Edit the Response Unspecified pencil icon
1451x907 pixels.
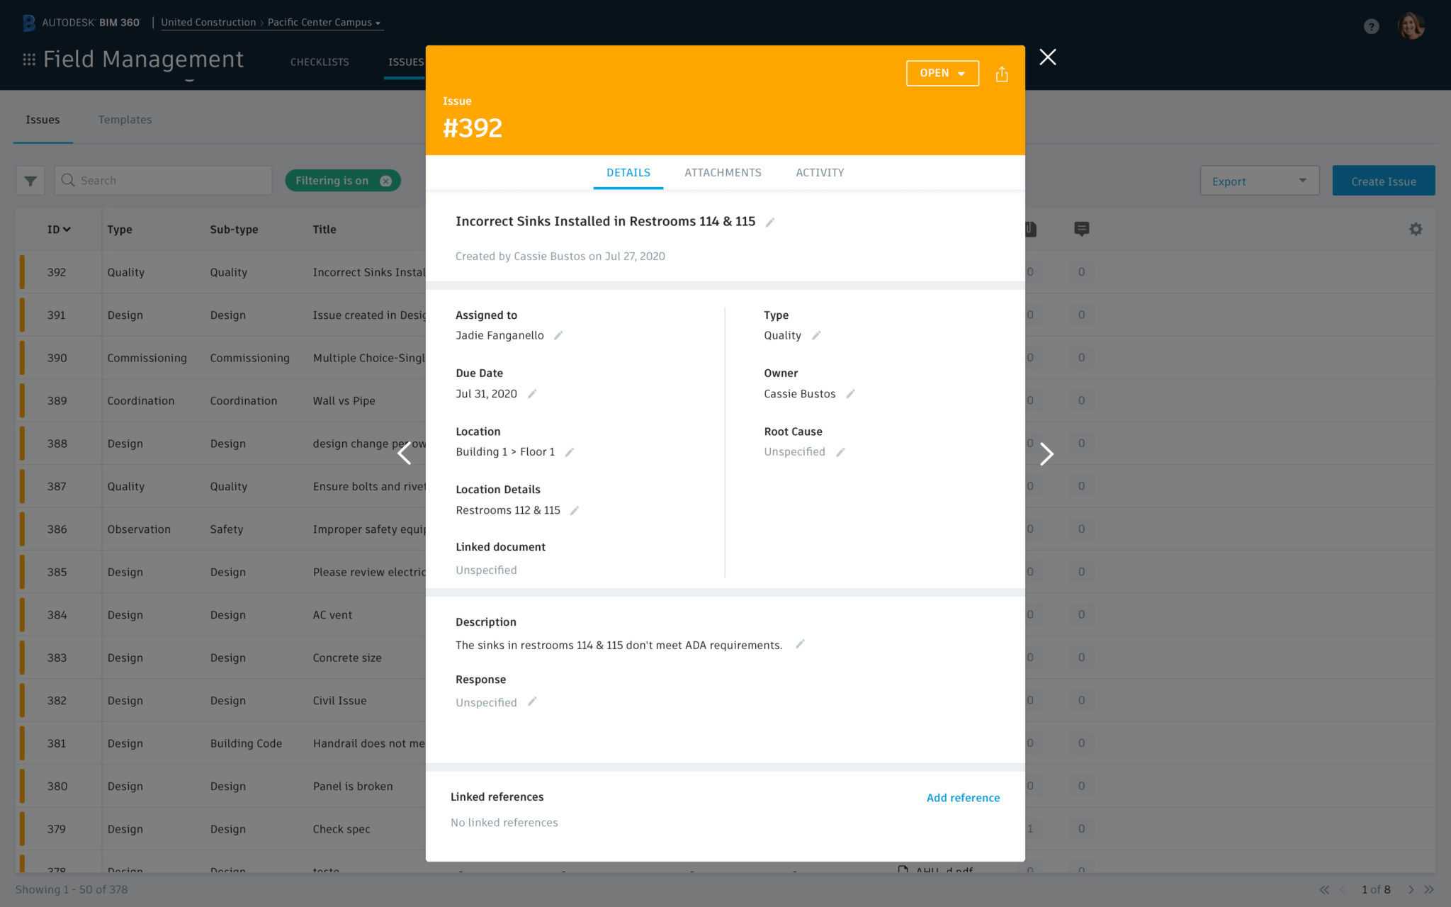[x=532, y=702]
